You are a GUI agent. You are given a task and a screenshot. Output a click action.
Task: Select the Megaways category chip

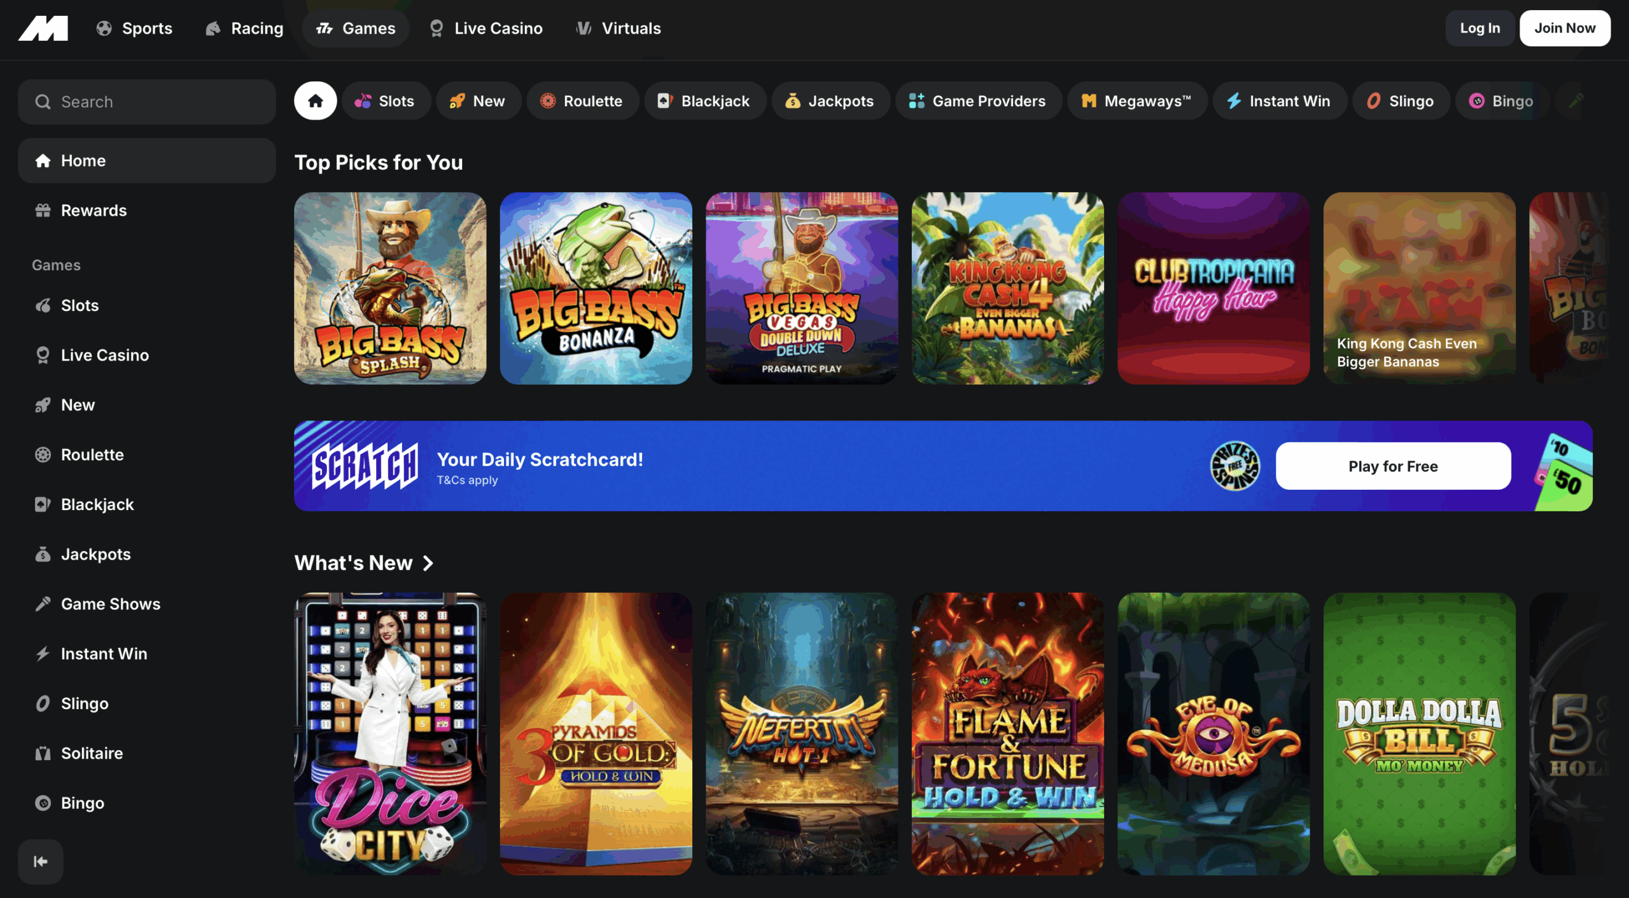pos(1136,100)
